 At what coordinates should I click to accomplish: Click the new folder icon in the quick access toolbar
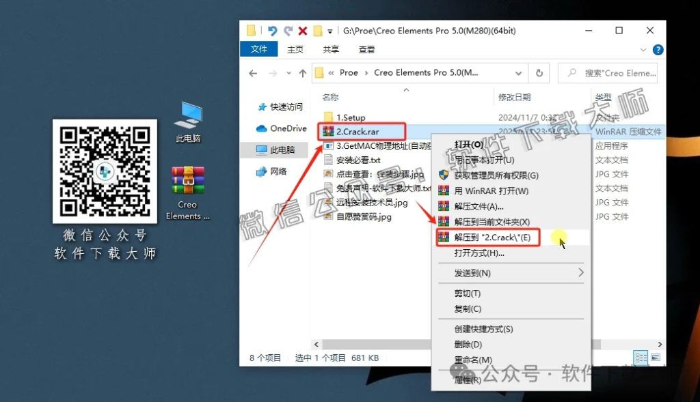pyautogui.click(x=317, y=31)
